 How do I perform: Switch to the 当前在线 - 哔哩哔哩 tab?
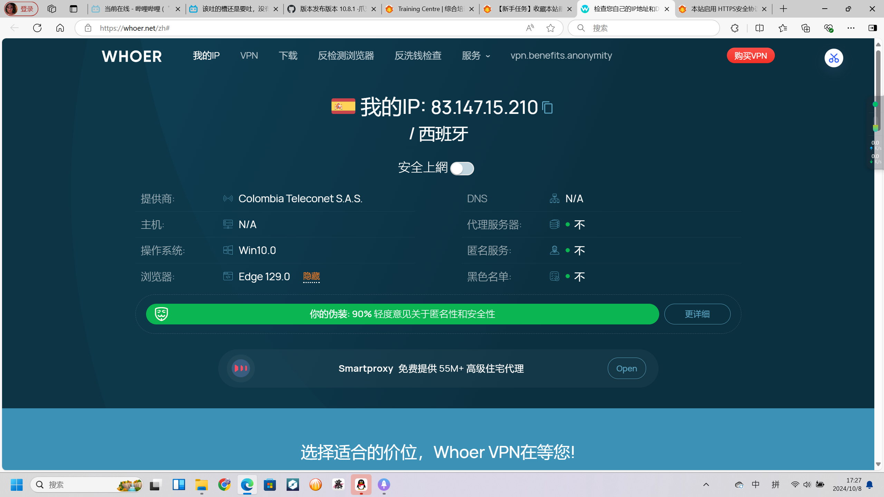pyautogui.click(x=136, y=9)
